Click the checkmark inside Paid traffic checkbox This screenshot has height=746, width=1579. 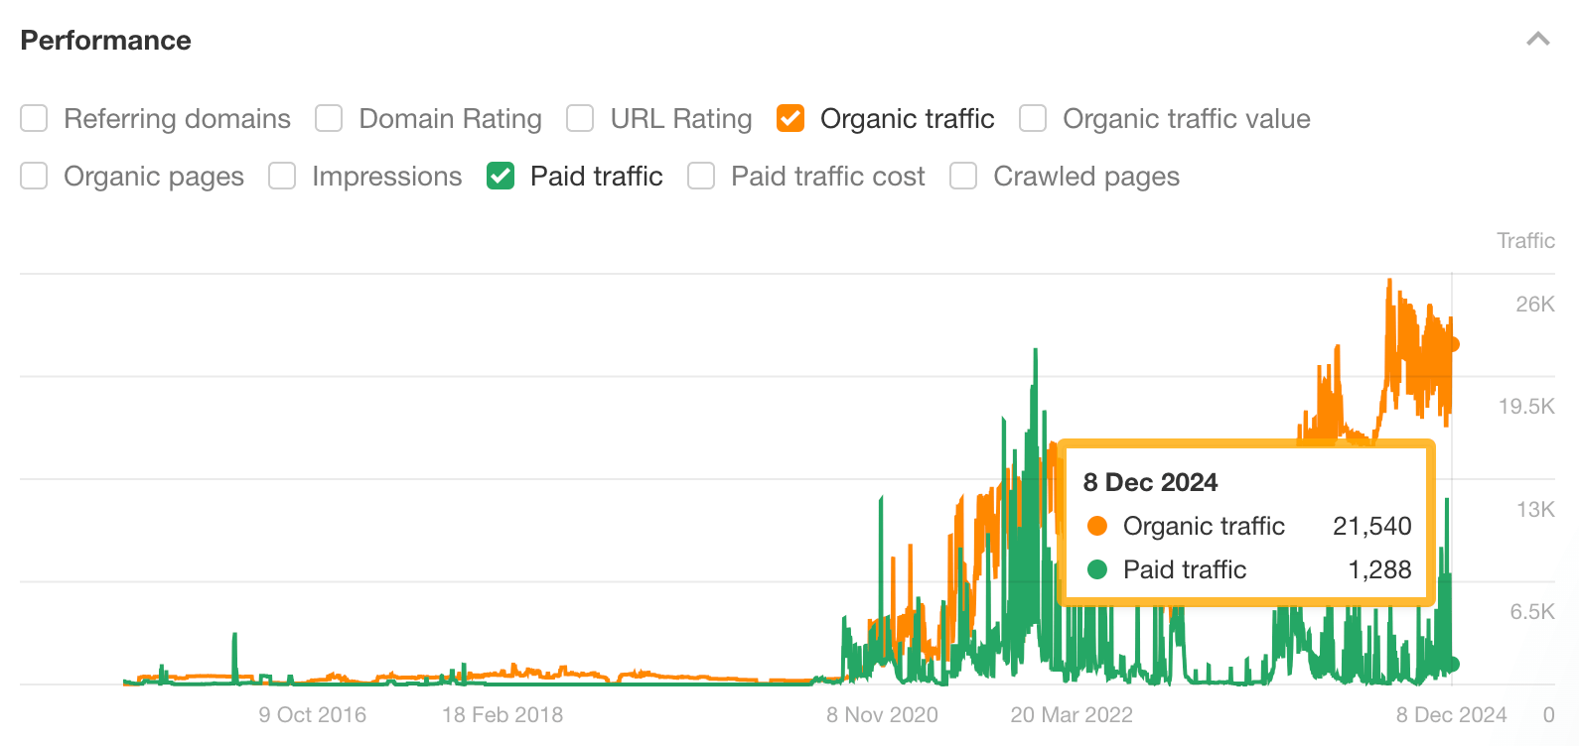(x=500, y=176)
